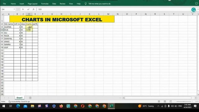Click the ENG language indicator in taskbar
199x112 pixels.
click(180, 106)
